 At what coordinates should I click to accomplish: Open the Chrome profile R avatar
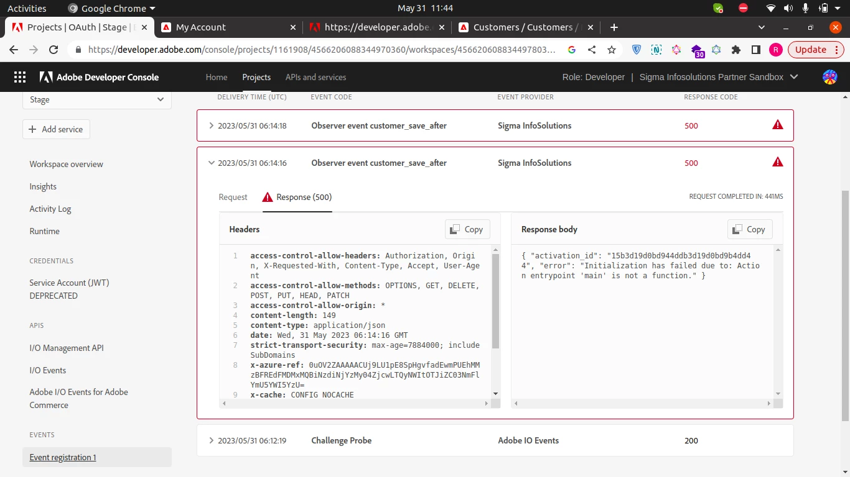(x=775, y=50)
